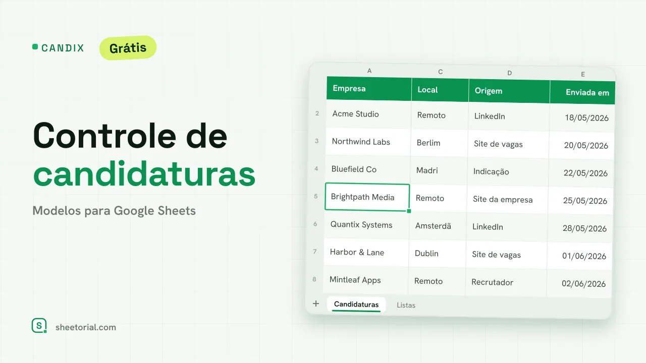Click the Site da empresa cell
646x363 pixels.
(x=507, y=200)
